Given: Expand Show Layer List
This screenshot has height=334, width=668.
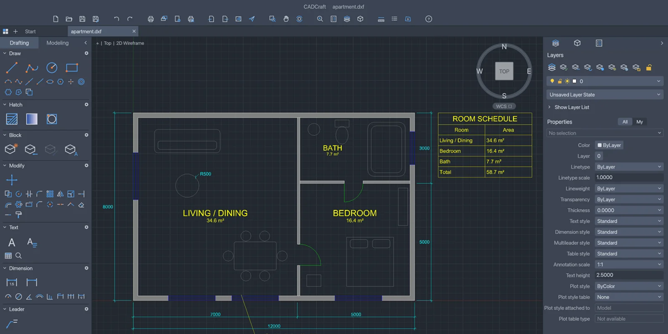Looking at the screenshot, I should point(569,107).
